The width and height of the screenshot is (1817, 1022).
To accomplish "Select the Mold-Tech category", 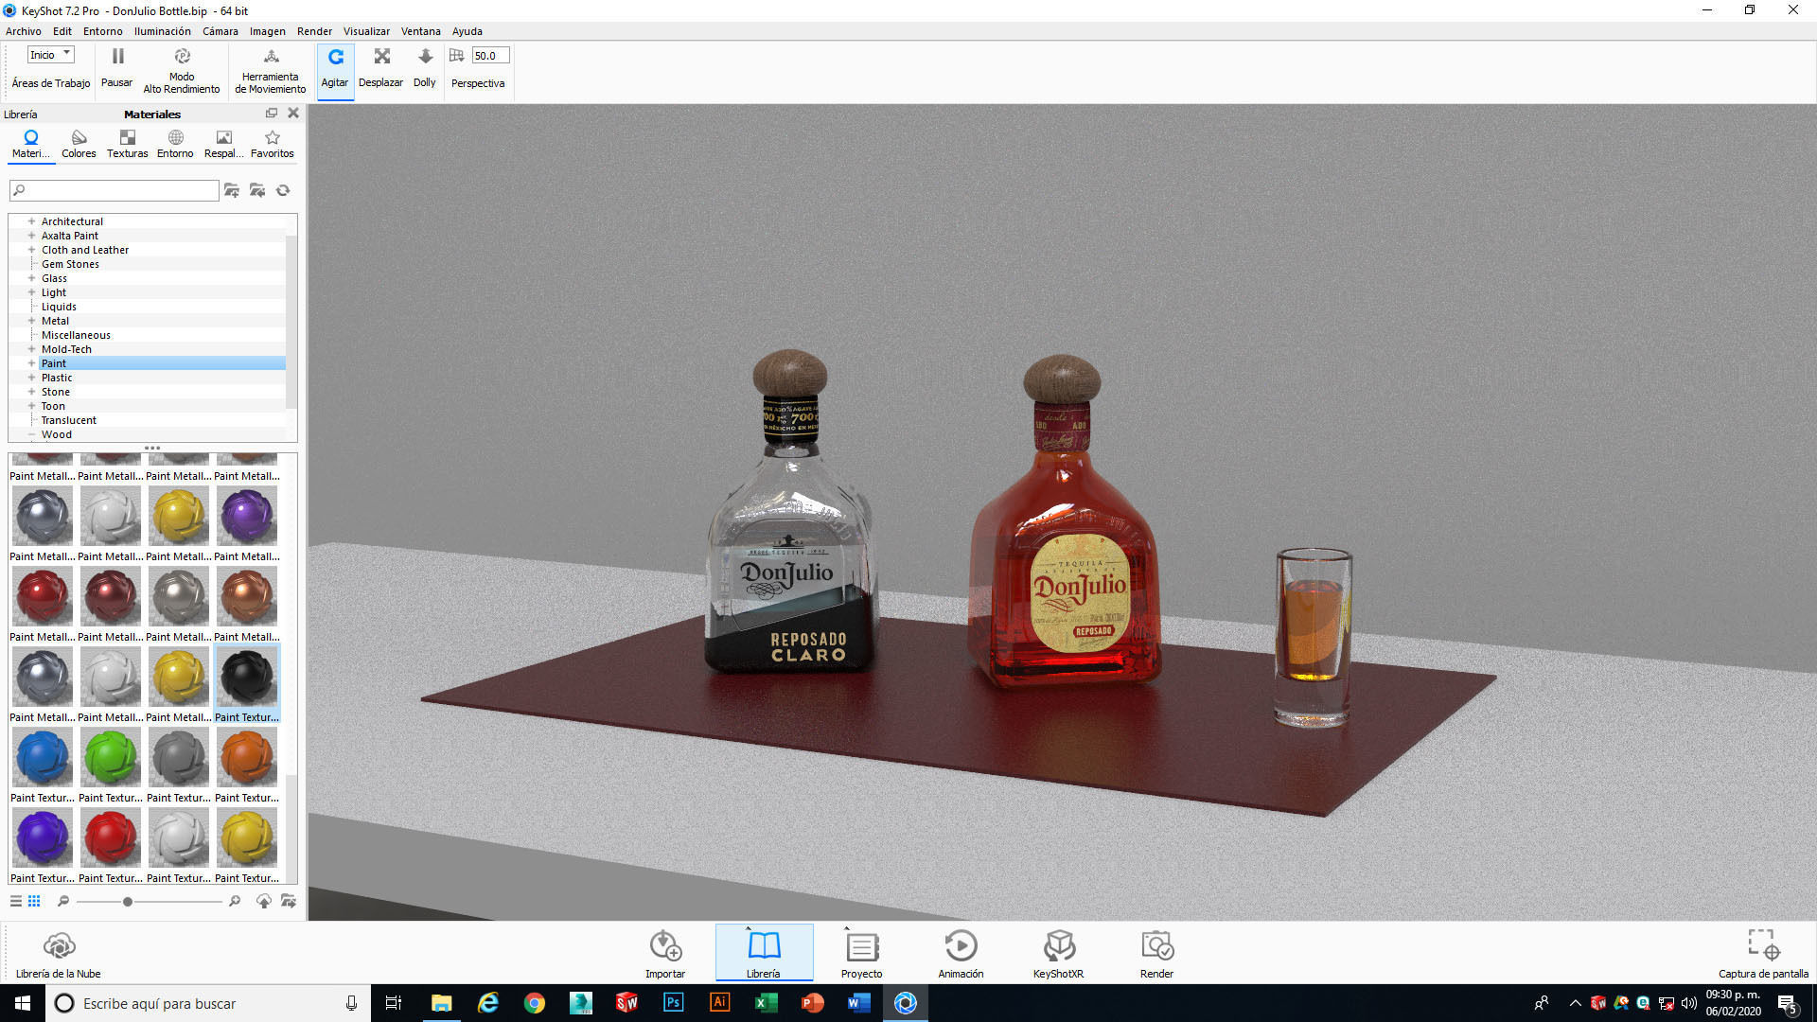I will point(66,349).
